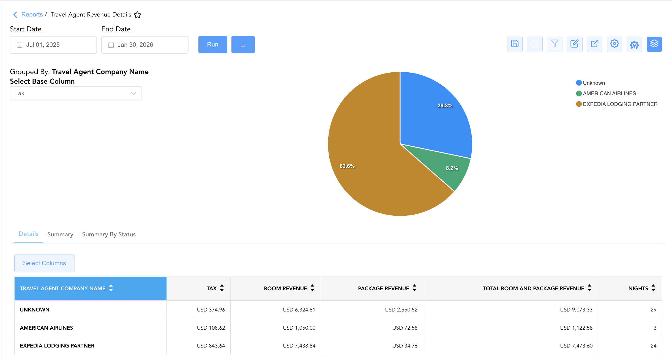672x361 pixels.
Task: Click the advanced gear configuration icon
Action: (634, 44)
